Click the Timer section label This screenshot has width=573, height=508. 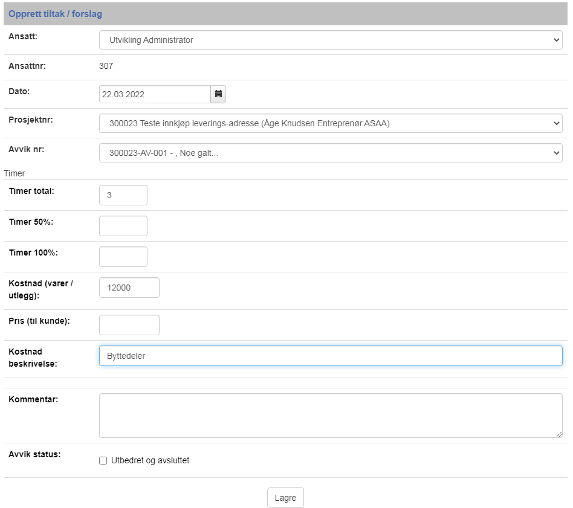pyautogui.click(x=15, y=173)
